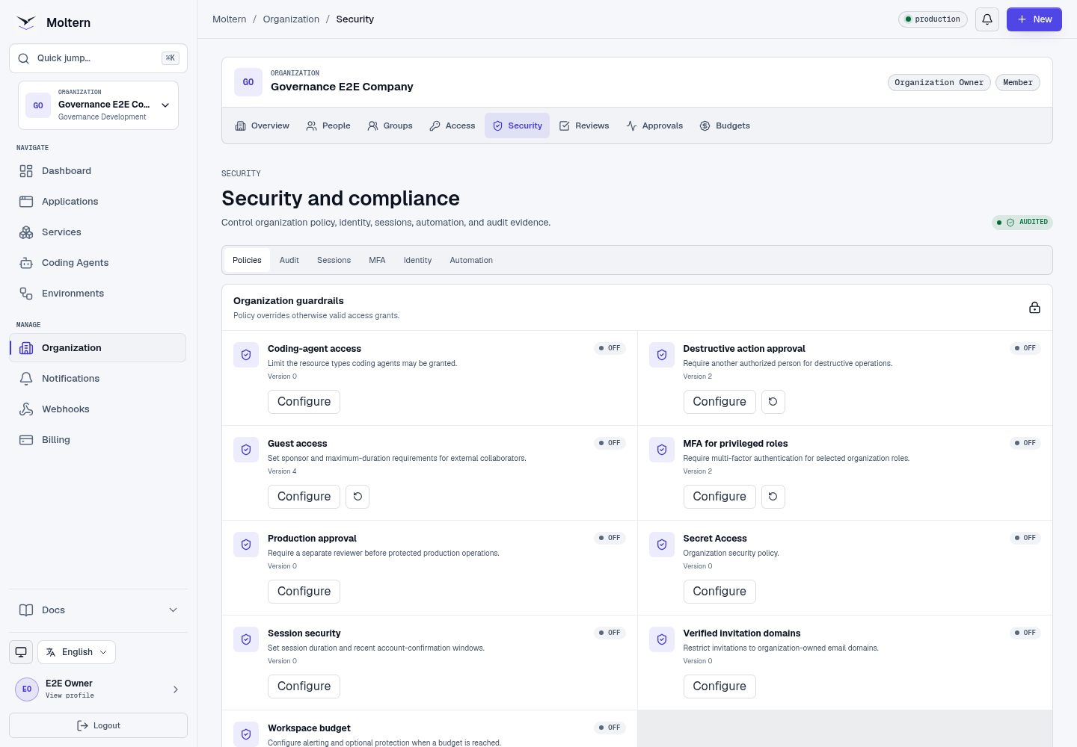Expand the Docs section in sidebar
Image resolution: width=1077 pixels, height=747 pixels.
pos(98,610)
